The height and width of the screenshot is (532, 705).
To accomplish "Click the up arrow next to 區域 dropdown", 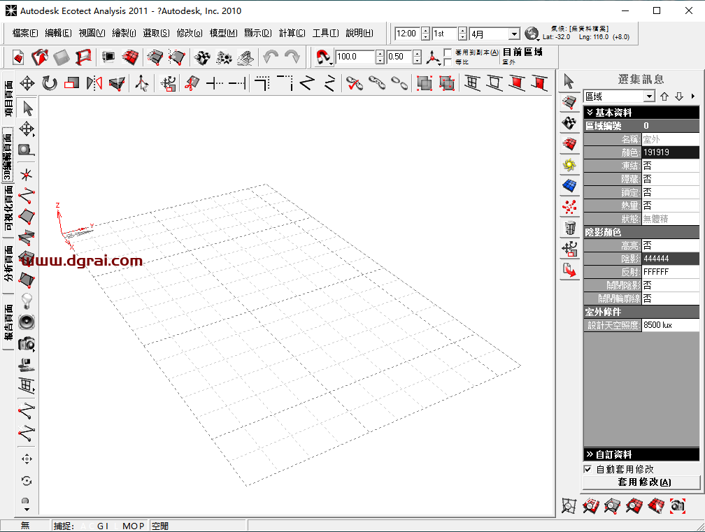I will 664,96.
